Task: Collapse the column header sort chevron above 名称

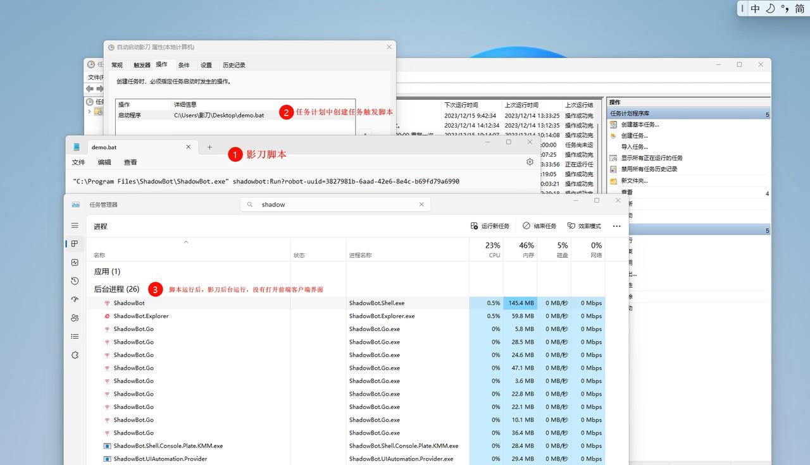Action: (186, 243)
